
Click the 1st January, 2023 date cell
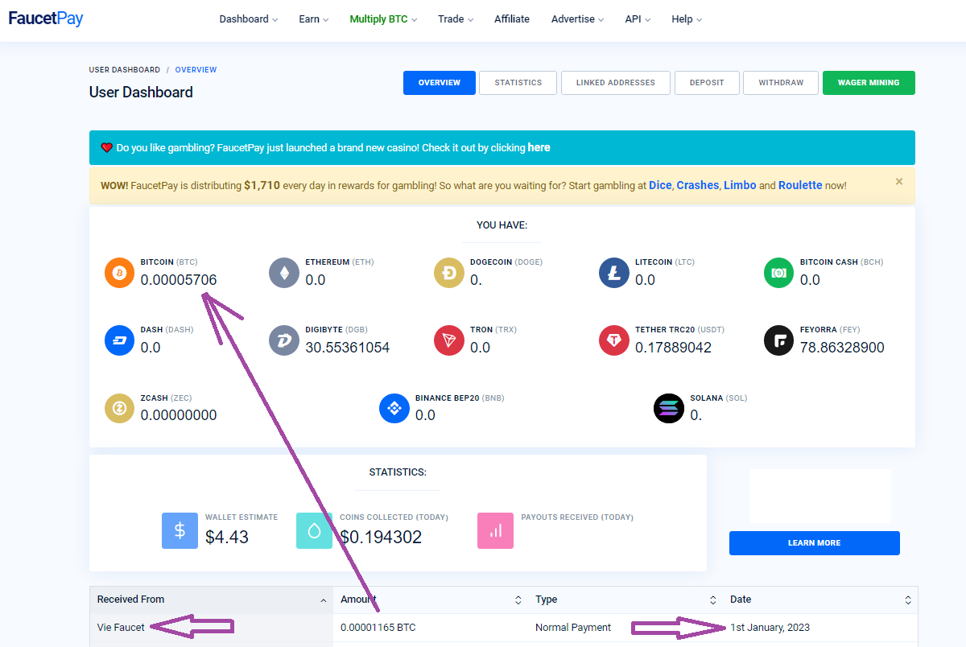click(819, 628)
